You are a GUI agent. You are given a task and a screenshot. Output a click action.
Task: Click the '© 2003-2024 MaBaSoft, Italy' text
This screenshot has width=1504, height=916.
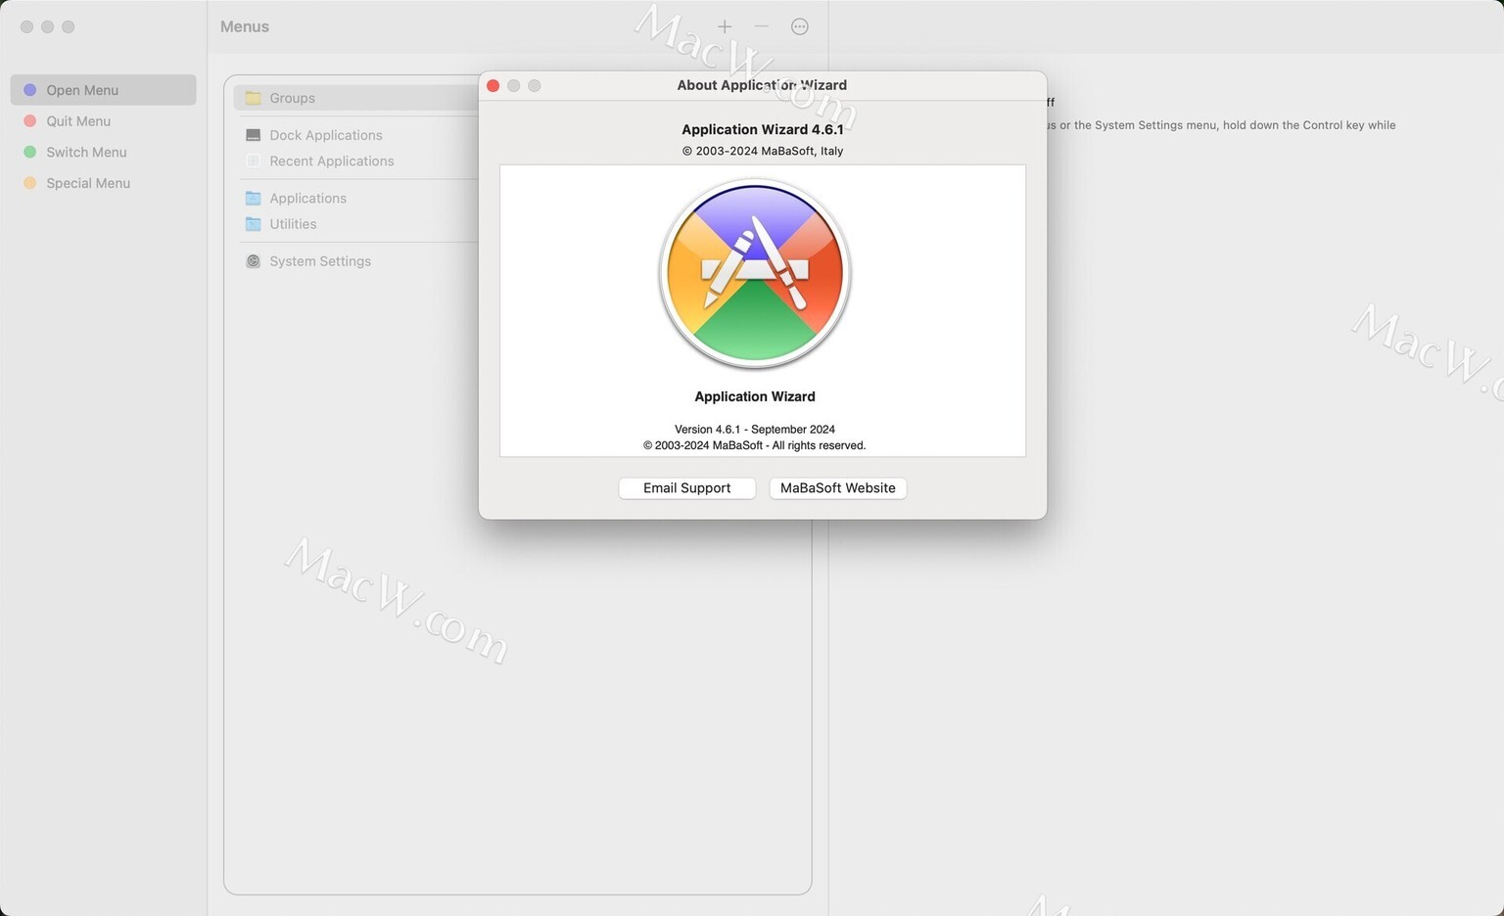point(763,151)
